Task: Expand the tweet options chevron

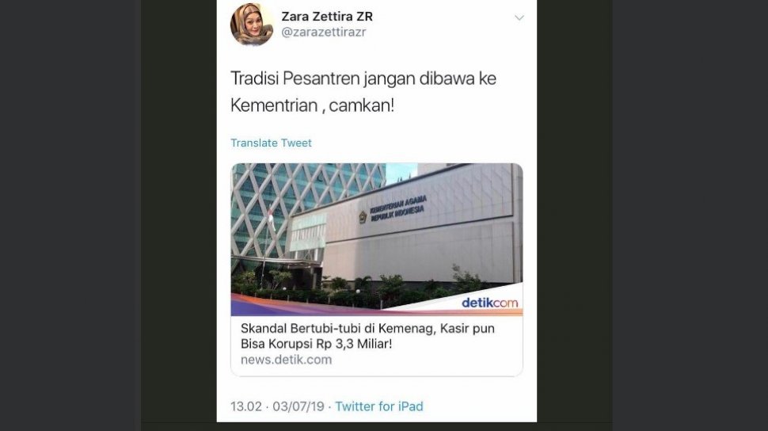Action: (519, 18)
